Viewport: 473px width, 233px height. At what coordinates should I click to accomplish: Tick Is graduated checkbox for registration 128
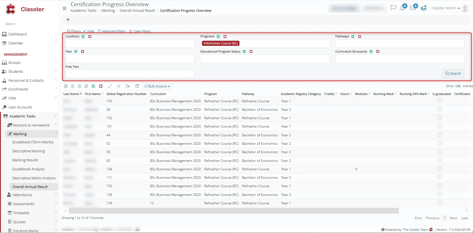click(x=439, y=194)
